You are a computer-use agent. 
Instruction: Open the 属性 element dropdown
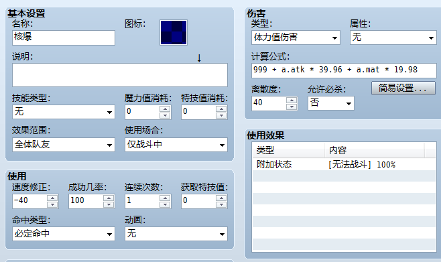pyautogui.click(x=393, y=38)
